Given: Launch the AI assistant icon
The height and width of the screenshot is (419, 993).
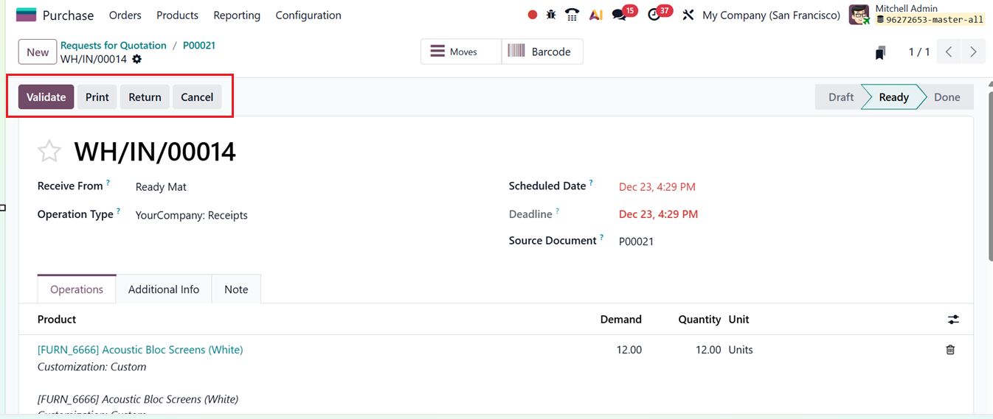Looking at the screenshot, I should (x=596, y=15).
